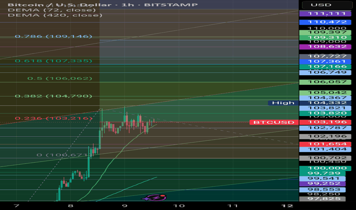Click the Bitcoin / U.S. Dollar chart title
356x210 pixels.
point(103,5)
